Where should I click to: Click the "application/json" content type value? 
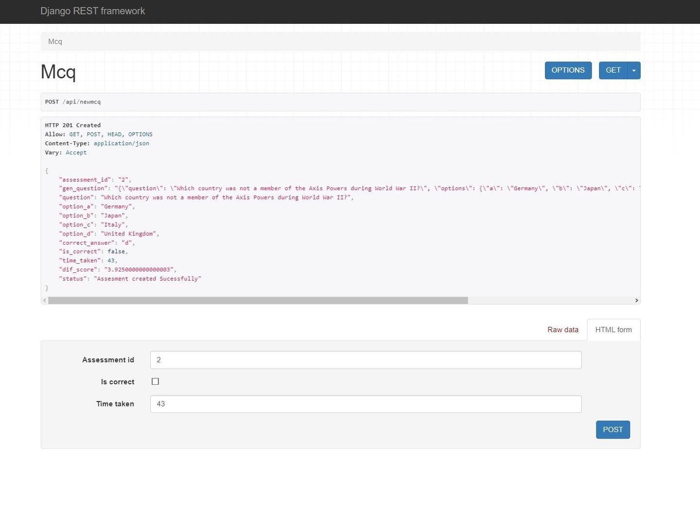pyautogui.click(x=122, y=144)
